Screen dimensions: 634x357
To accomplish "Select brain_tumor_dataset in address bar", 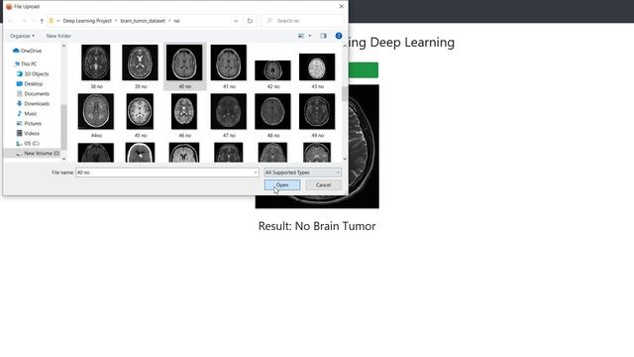I will coord(143,21).
